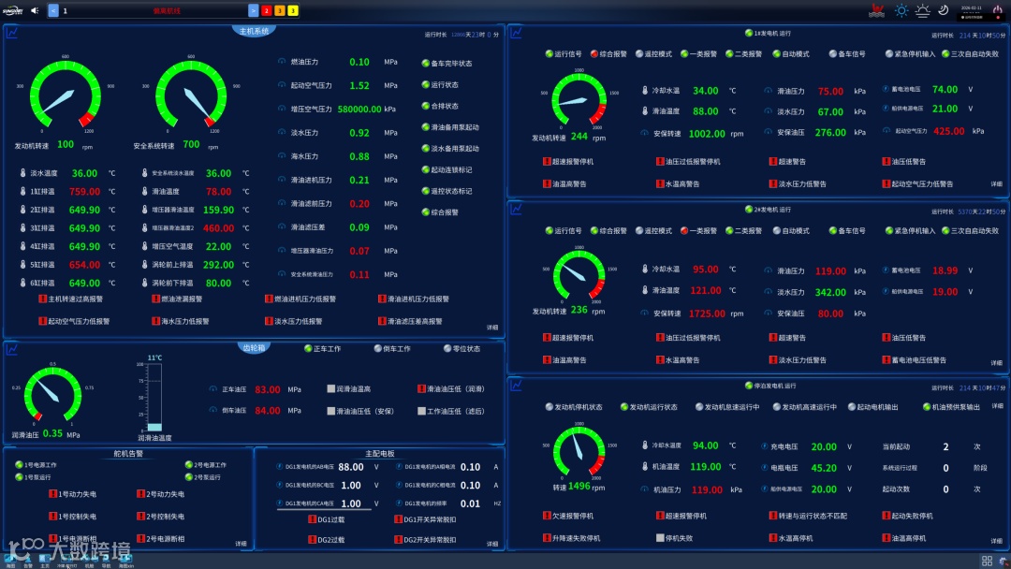Image resolution: width=1011 pixels, height=569 pixels.
Task: Mute alarm sound with the speaker icon
Action: point(35,10)
